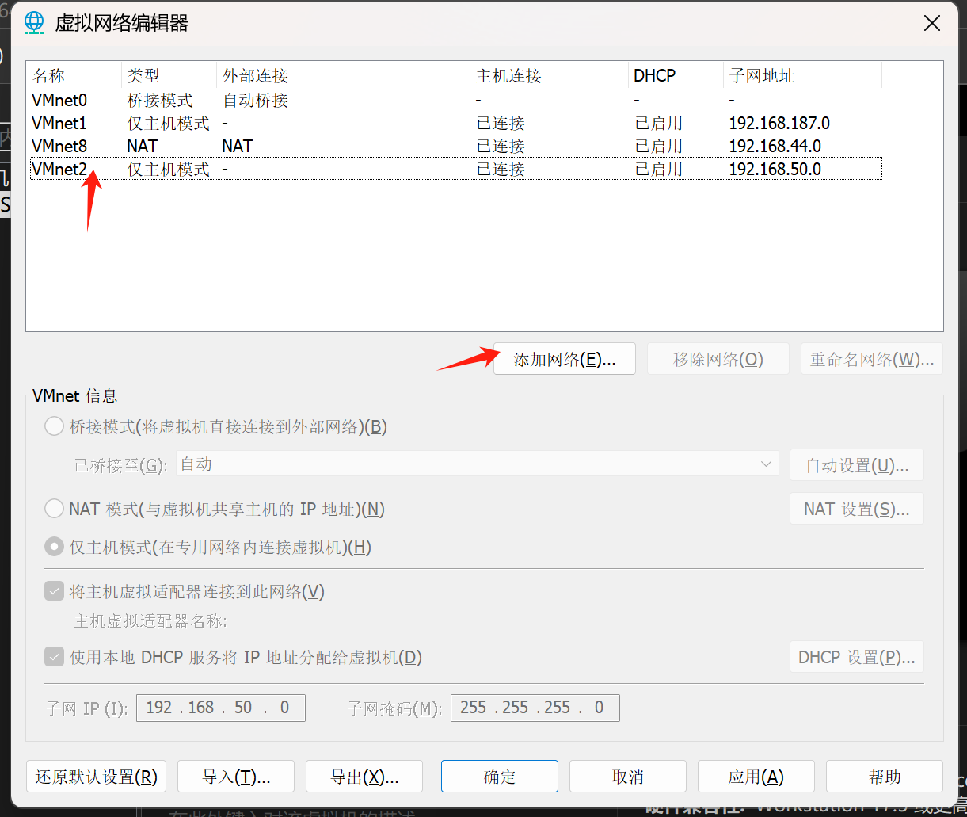This screenshot has height=817, width=967.
Task: Select NAT mode radio button
Action: [54, 508]
